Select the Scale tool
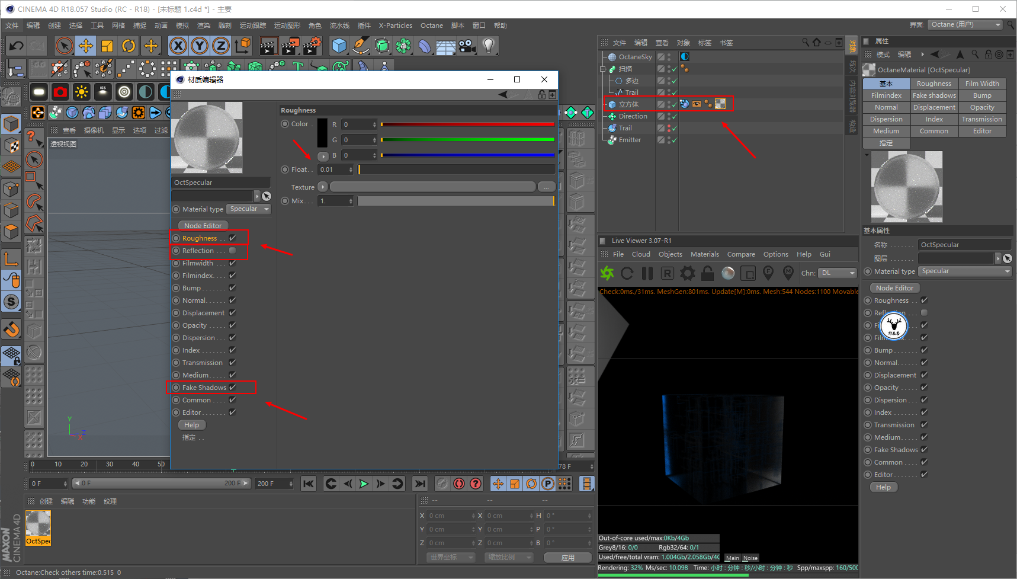 pos(107,46)
